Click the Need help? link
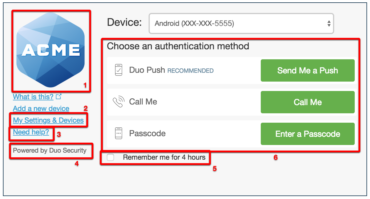Screen dimensions: 370x199 point(31,132)
